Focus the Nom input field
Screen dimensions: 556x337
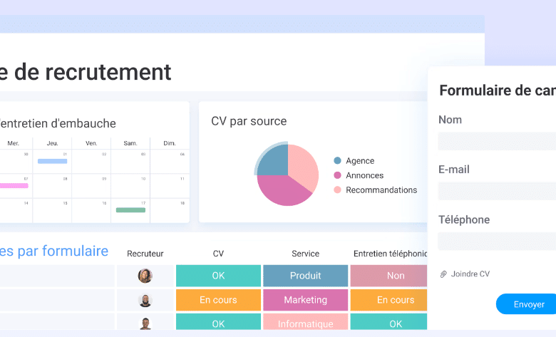pyautogui.click(x=497, y=141)
